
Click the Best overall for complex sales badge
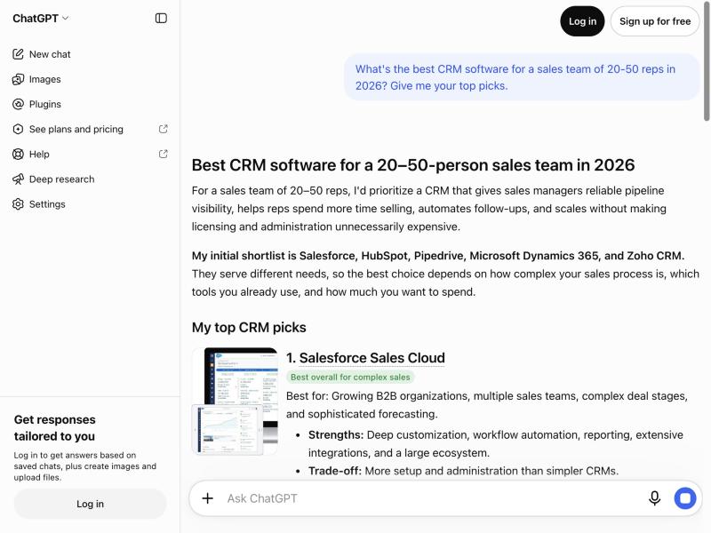point(350,377)
